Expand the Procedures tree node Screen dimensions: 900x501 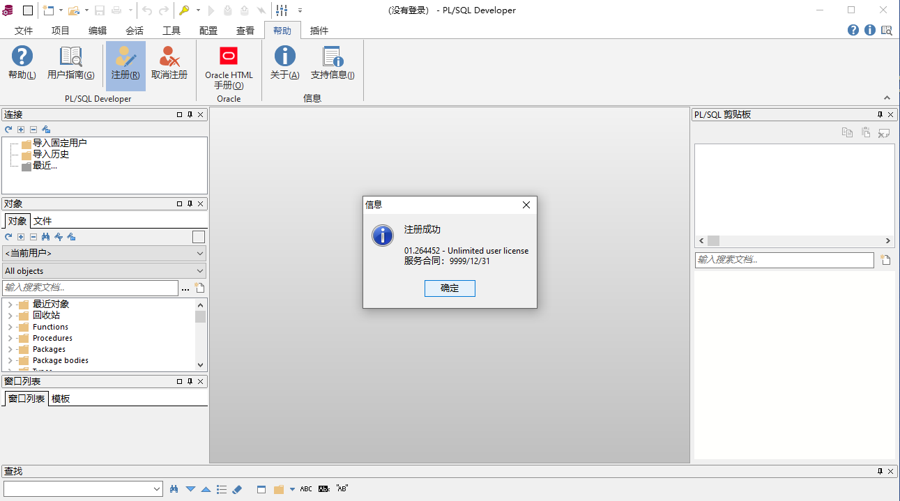coord(10,338)
